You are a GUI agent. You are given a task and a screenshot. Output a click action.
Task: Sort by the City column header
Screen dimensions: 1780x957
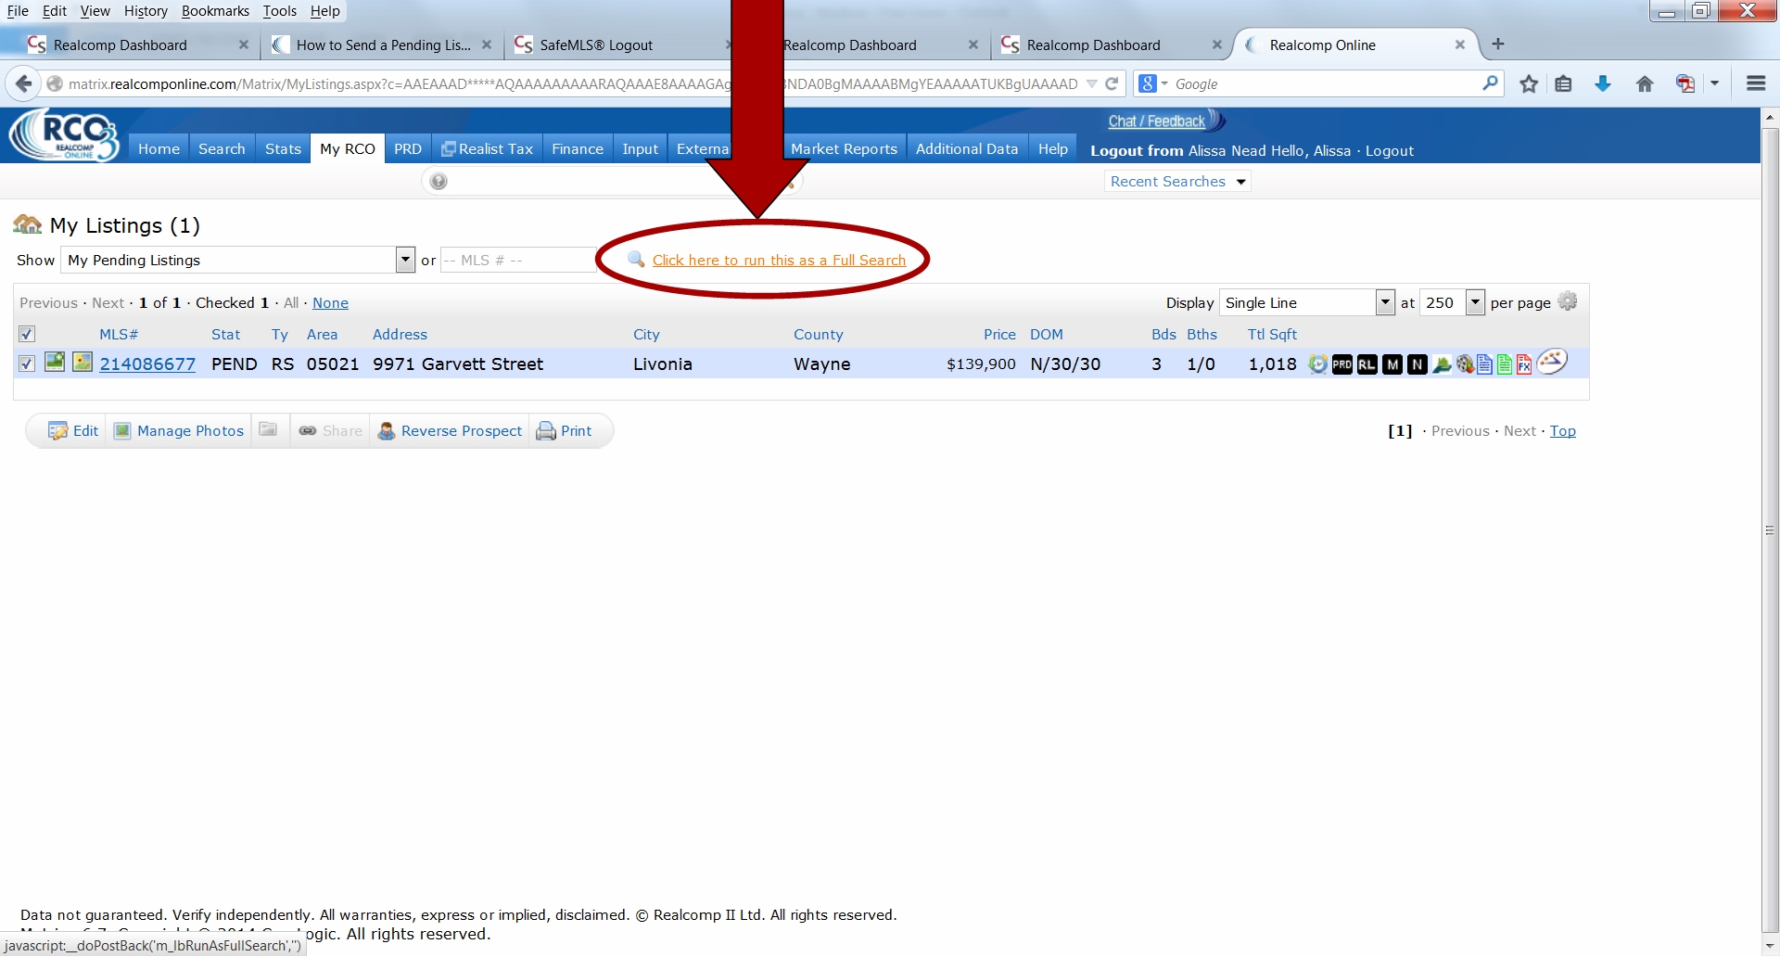pyautogui.click(x=646, y=335)
